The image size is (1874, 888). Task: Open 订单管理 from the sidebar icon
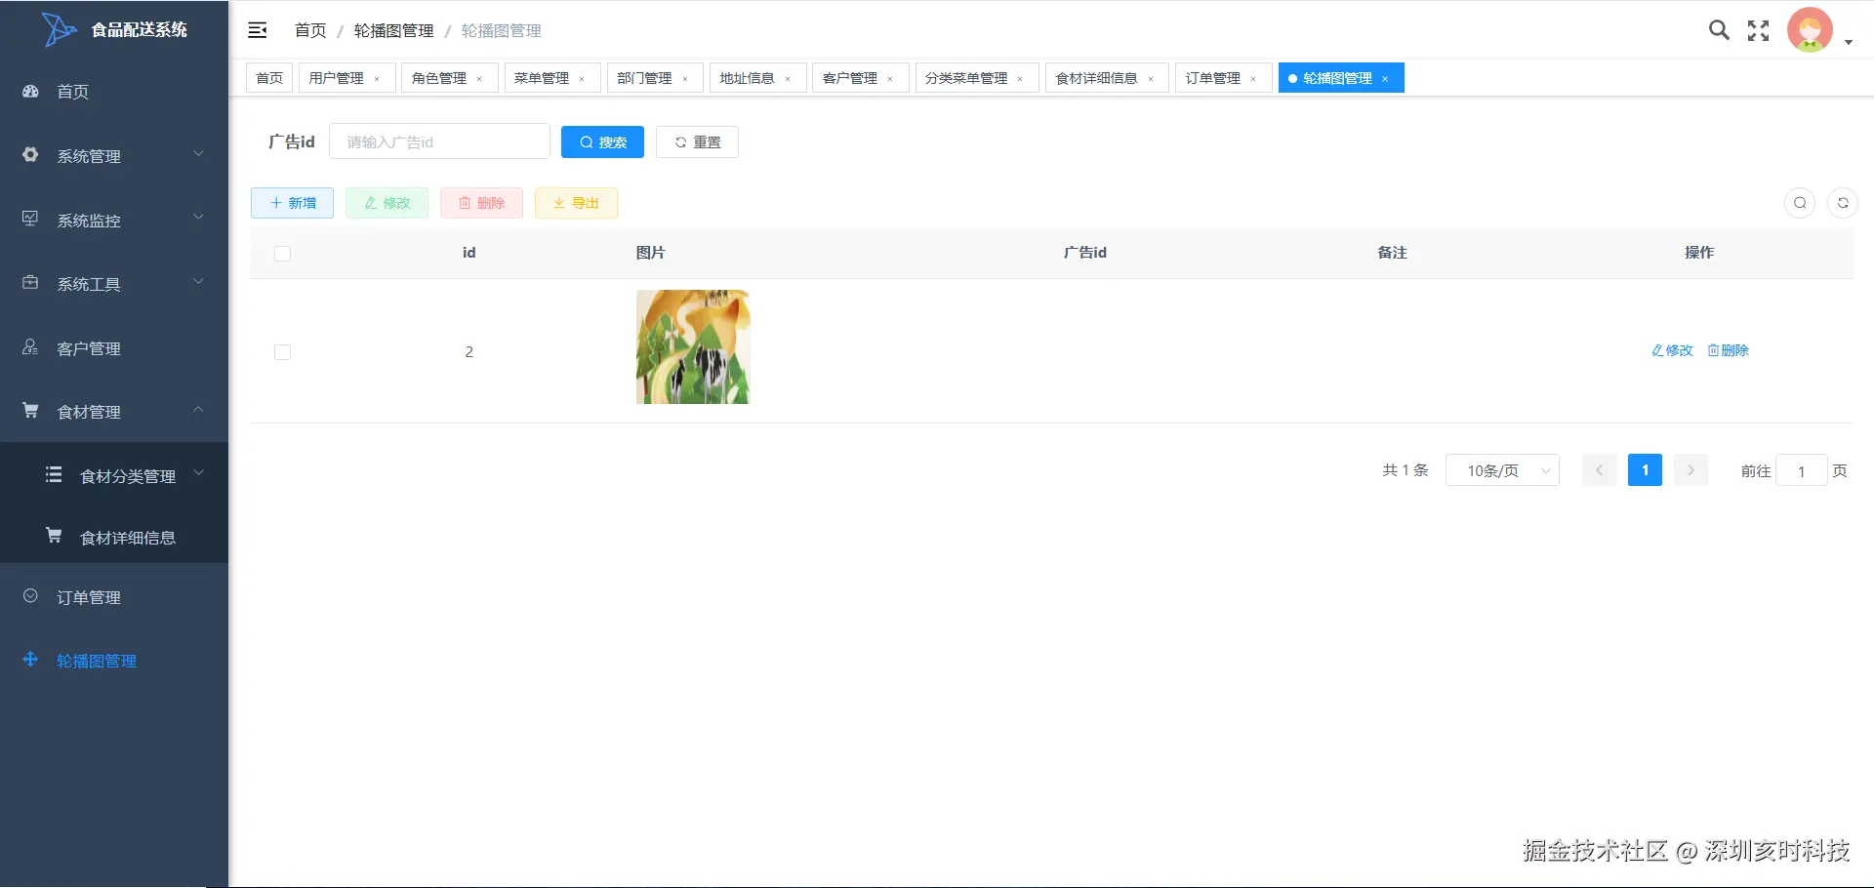pos(29,597)
